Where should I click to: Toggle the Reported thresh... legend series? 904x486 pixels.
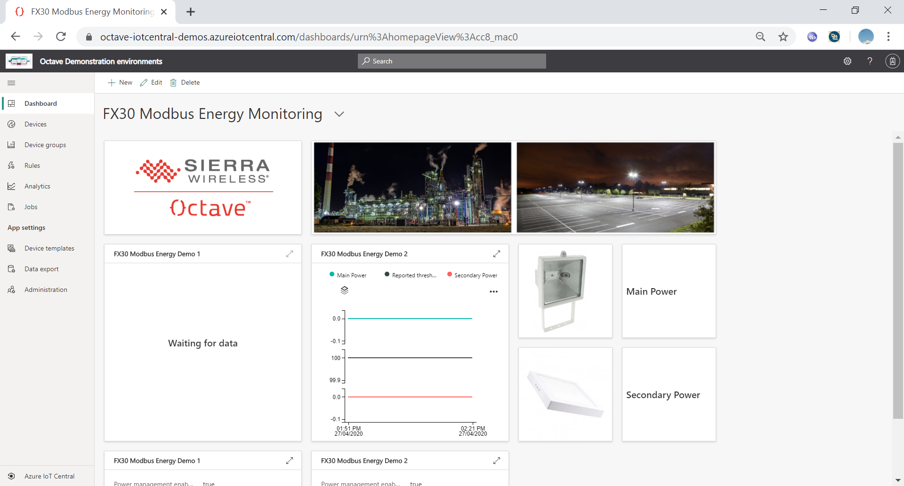(411, 275)
